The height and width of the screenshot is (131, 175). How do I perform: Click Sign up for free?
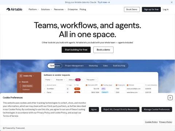151,9
